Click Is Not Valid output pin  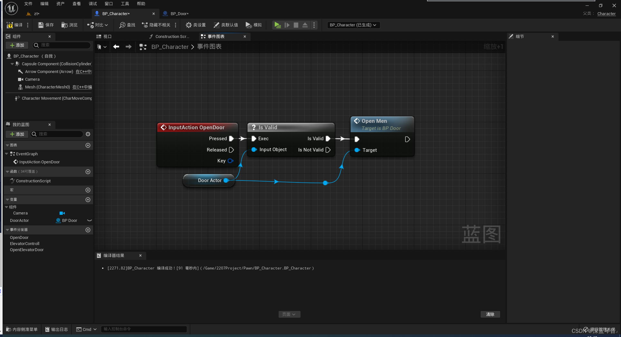tap(328, 150)
